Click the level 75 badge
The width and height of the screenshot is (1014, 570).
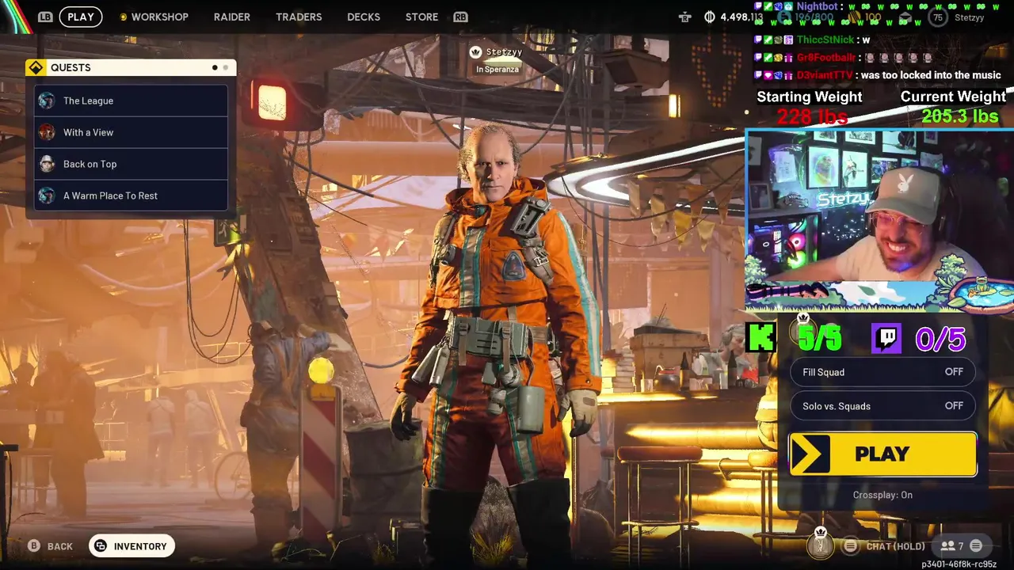click(938, 17)
